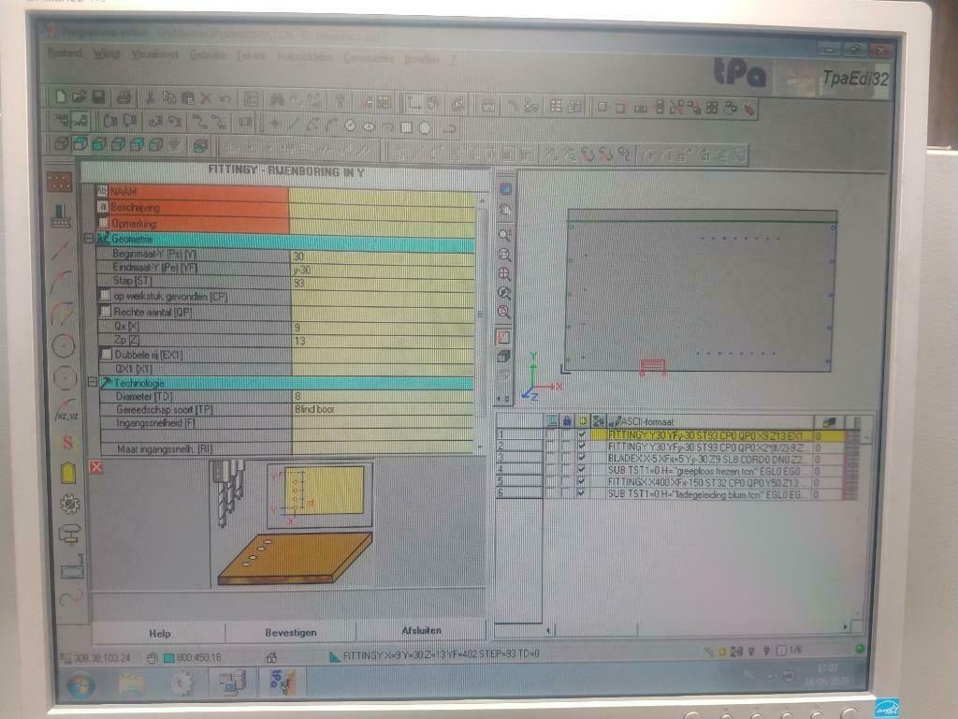Toggle the 'Dubbele rij [EX1]' checkbox

(x=105, y=355)
